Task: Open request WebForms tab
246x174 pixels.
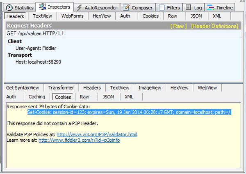Action: [73, 16]
